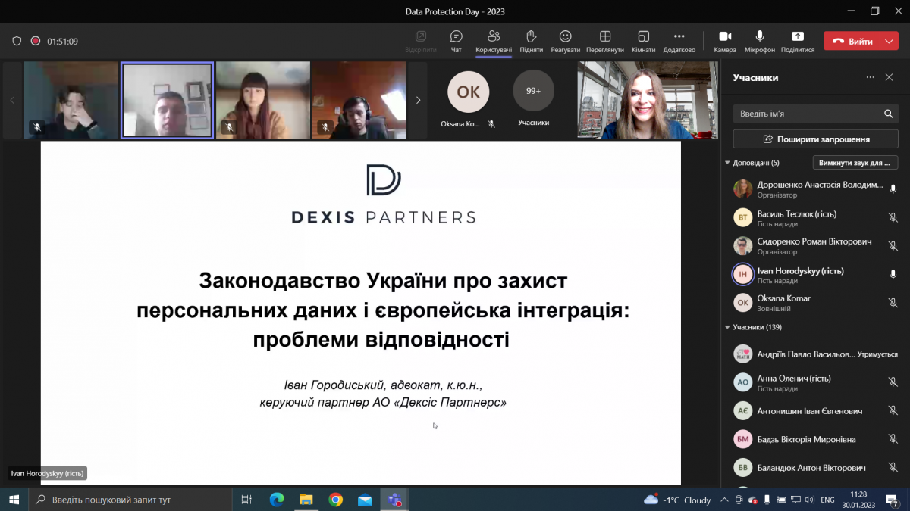Show next videos in the gallery strip
Viewport: 910px width, 511px height.
[418, 100]
